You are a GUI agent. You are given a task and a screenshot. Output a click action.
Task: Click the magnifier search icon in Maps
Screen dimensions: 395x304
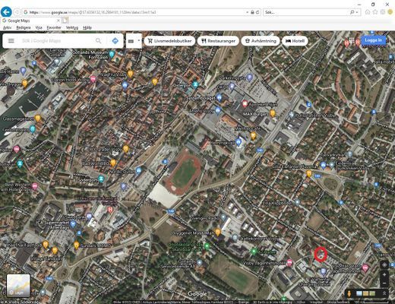99,41
